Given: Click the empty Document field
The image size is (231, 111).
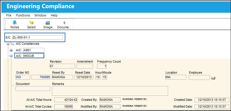Looking at the screenshot, I should [x=33, y=88].
